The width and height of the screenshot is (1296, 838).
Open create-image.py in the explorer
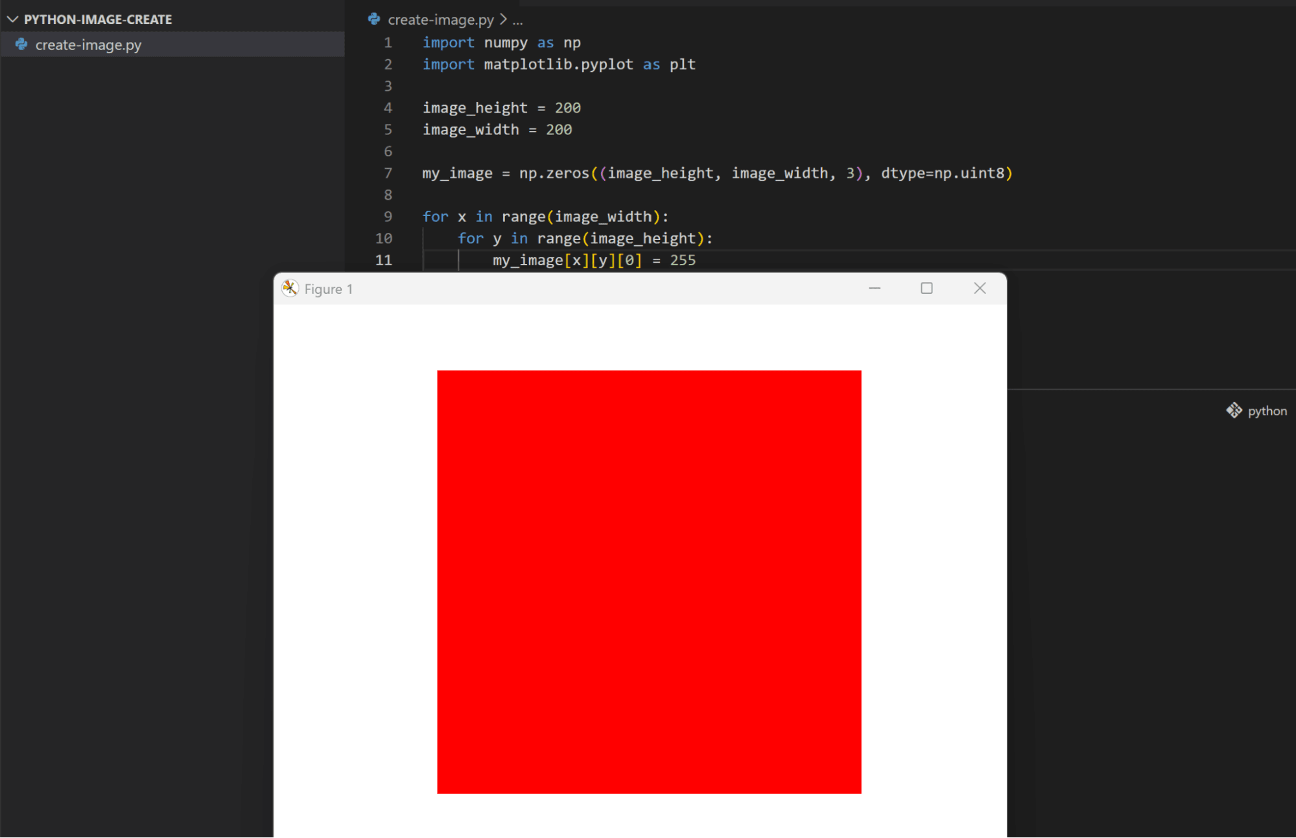pyautogui.click(x=88, y=45)
